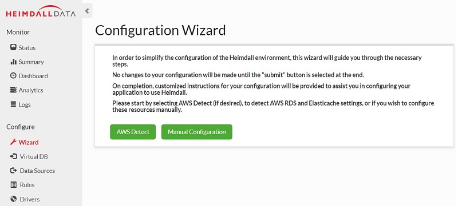This screenshot has width=458, height=206.
Task: Click the Analytics server icon
Action: (13, 90)
